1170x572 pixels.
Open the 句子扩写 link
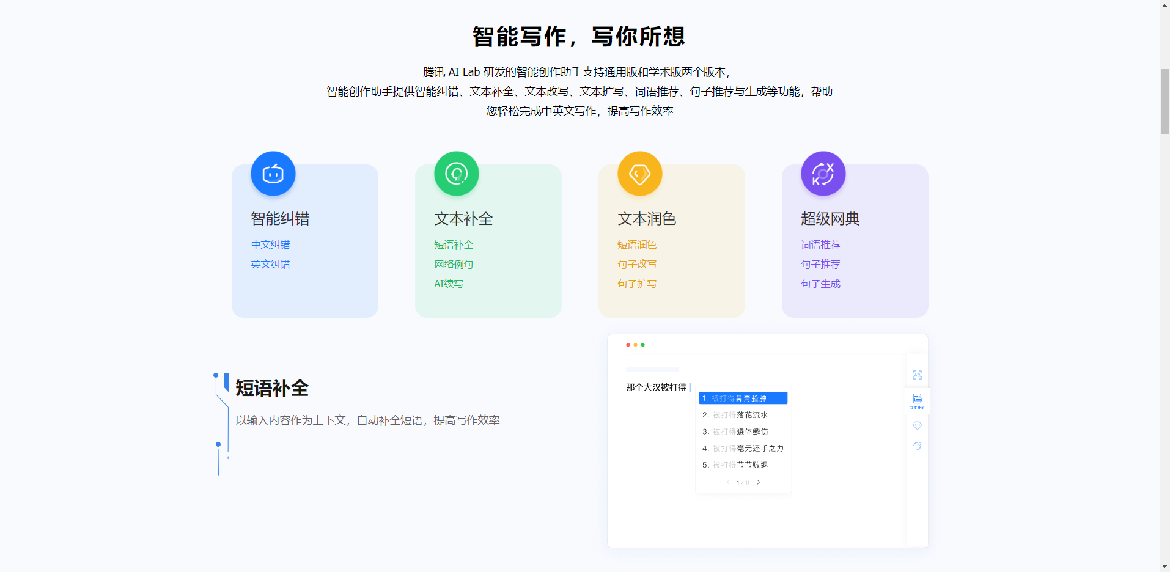pyautogui.click(x=637, y=284)
